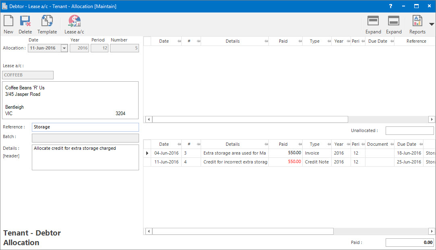Click the Allocation Year field 2016

[79, 48]
